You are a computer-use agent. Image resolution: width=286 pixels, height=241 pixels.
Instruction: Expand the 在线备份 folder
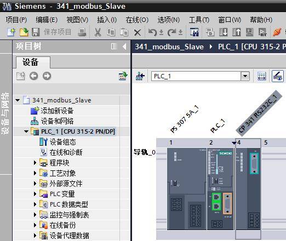tap(35, 225)
